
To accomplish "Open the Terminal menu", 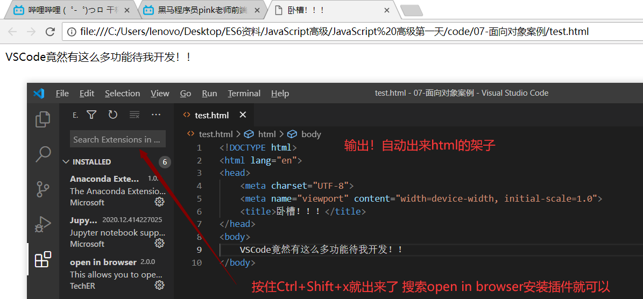I will (244, 94).
